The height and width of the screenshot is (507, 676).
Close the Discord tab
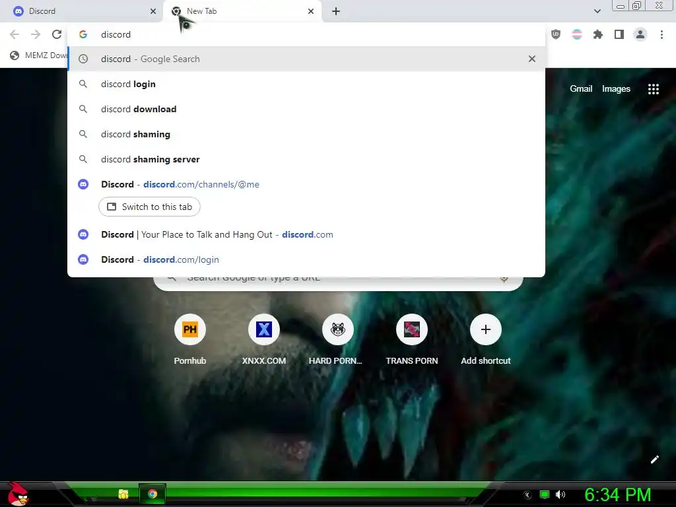point(153,11)
